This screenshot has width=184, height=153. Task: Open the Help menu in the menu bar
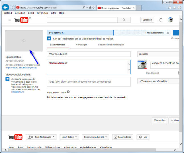pyautogui.click(x=62, y=13)
